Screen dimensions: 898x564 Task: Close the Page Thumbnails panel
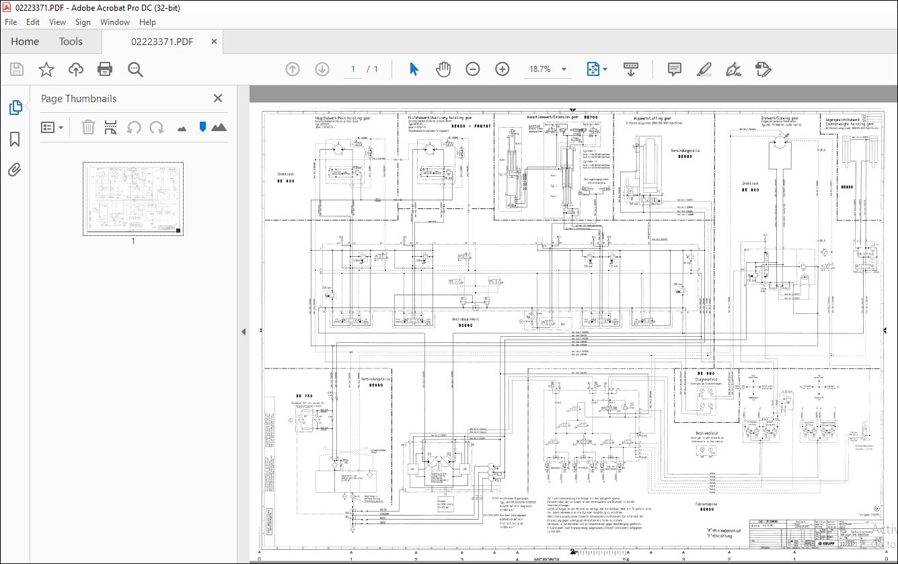tap(218, 98)
